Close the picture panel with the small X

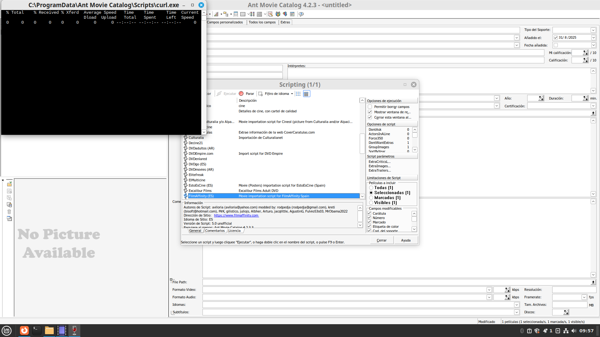click(x=3, y=180)
